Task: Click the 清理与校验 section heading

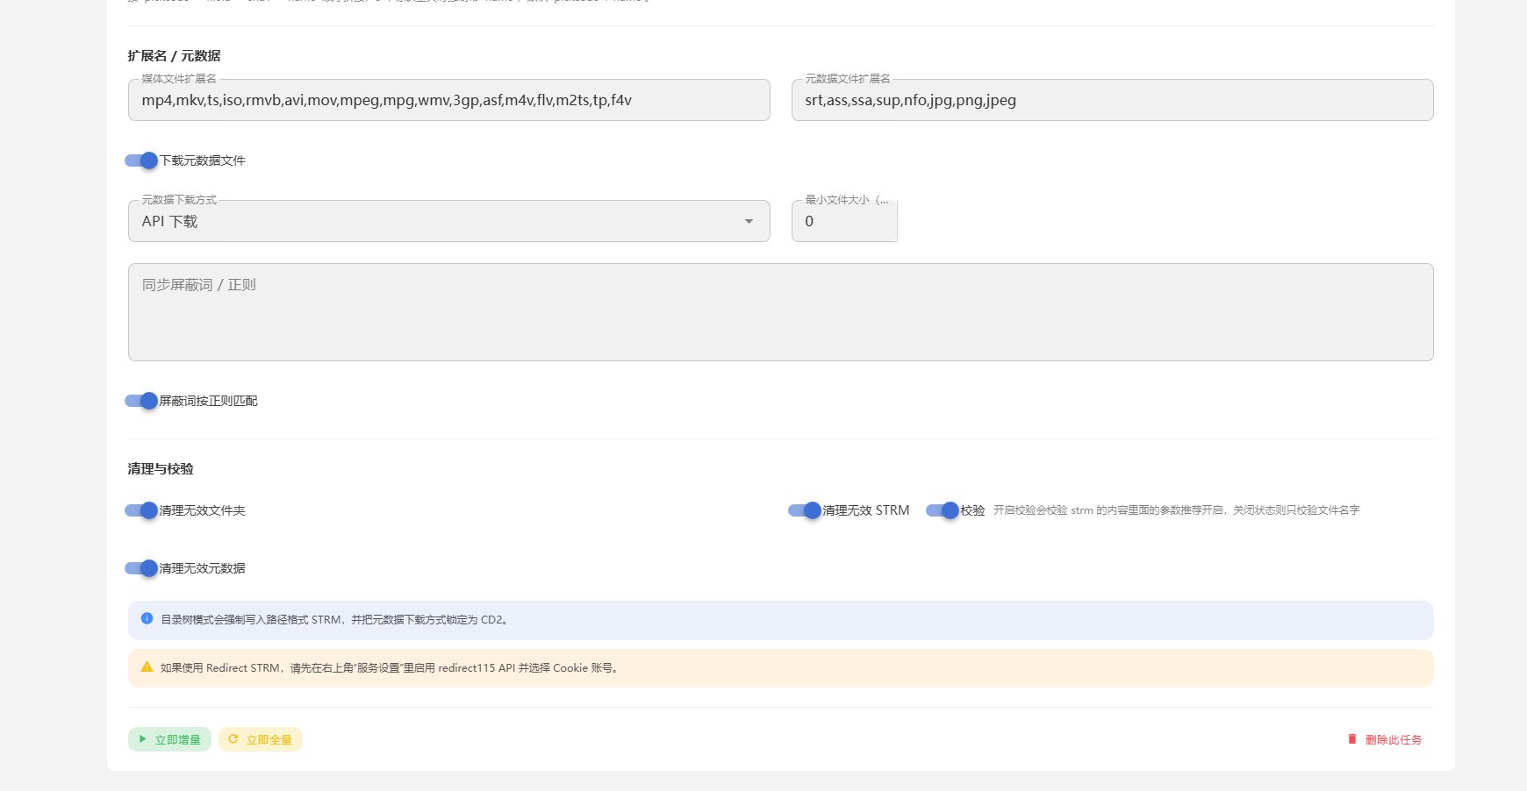Action: [x=161, y=469]
